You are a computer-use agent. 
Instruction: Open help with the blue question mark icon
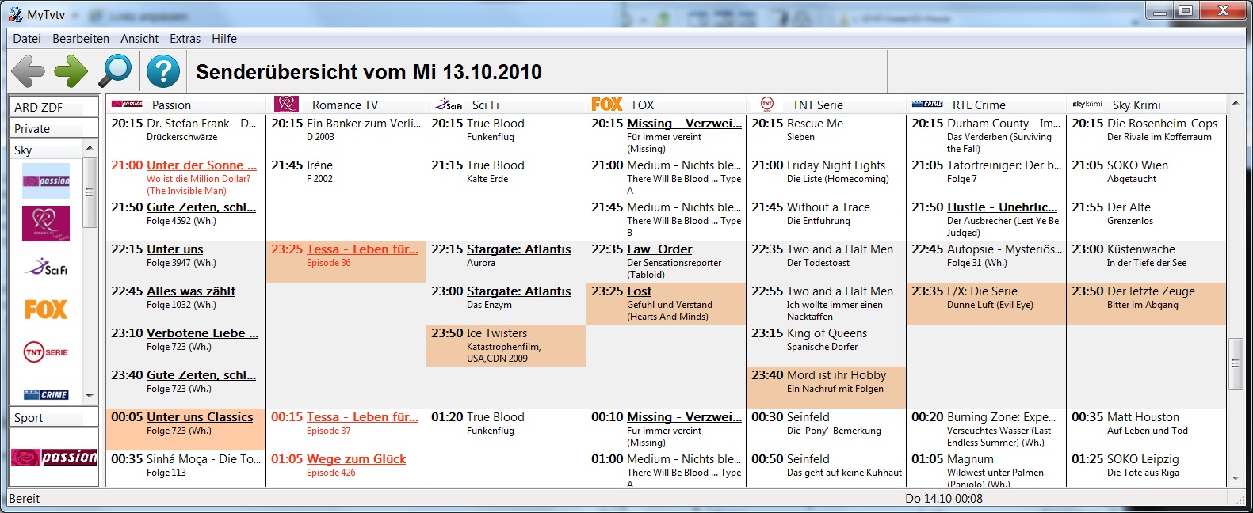[163, 72]
